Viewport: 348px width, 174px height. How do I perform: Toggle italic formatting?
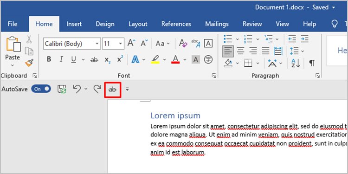click(x=61, y=59)
